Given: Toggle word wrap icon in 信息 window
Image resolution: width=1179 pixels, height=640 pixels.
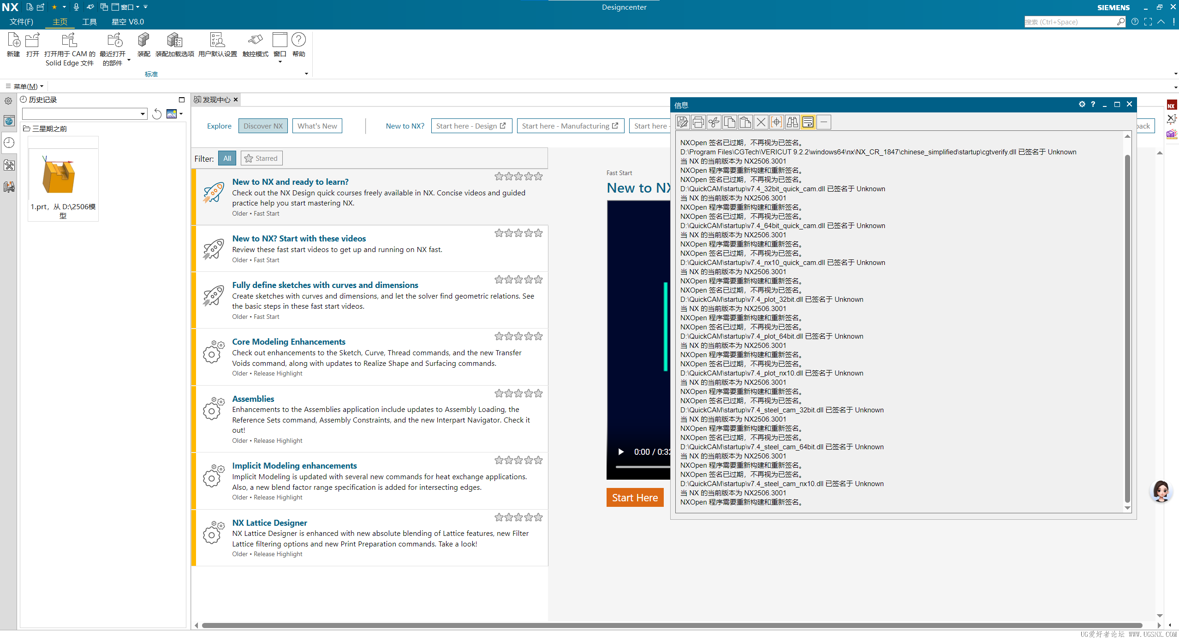Looking at the screenshot, I should tap(808, 122).
